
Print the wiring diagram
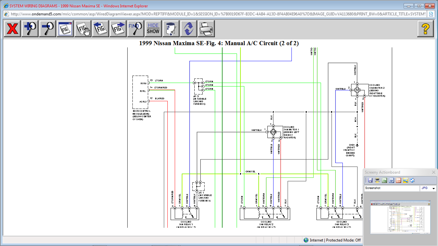[x=206, y=29]
